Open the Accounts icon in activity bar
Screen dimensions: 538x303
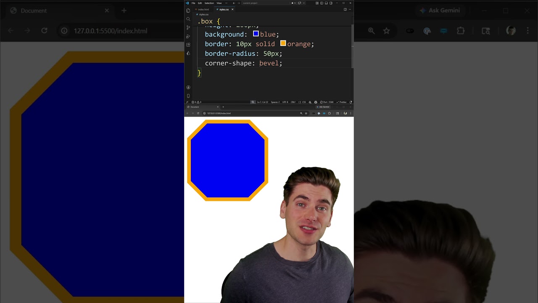(188, 87)
